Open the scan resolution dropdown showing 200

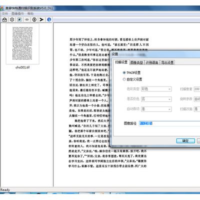click(x=197, y=89)
